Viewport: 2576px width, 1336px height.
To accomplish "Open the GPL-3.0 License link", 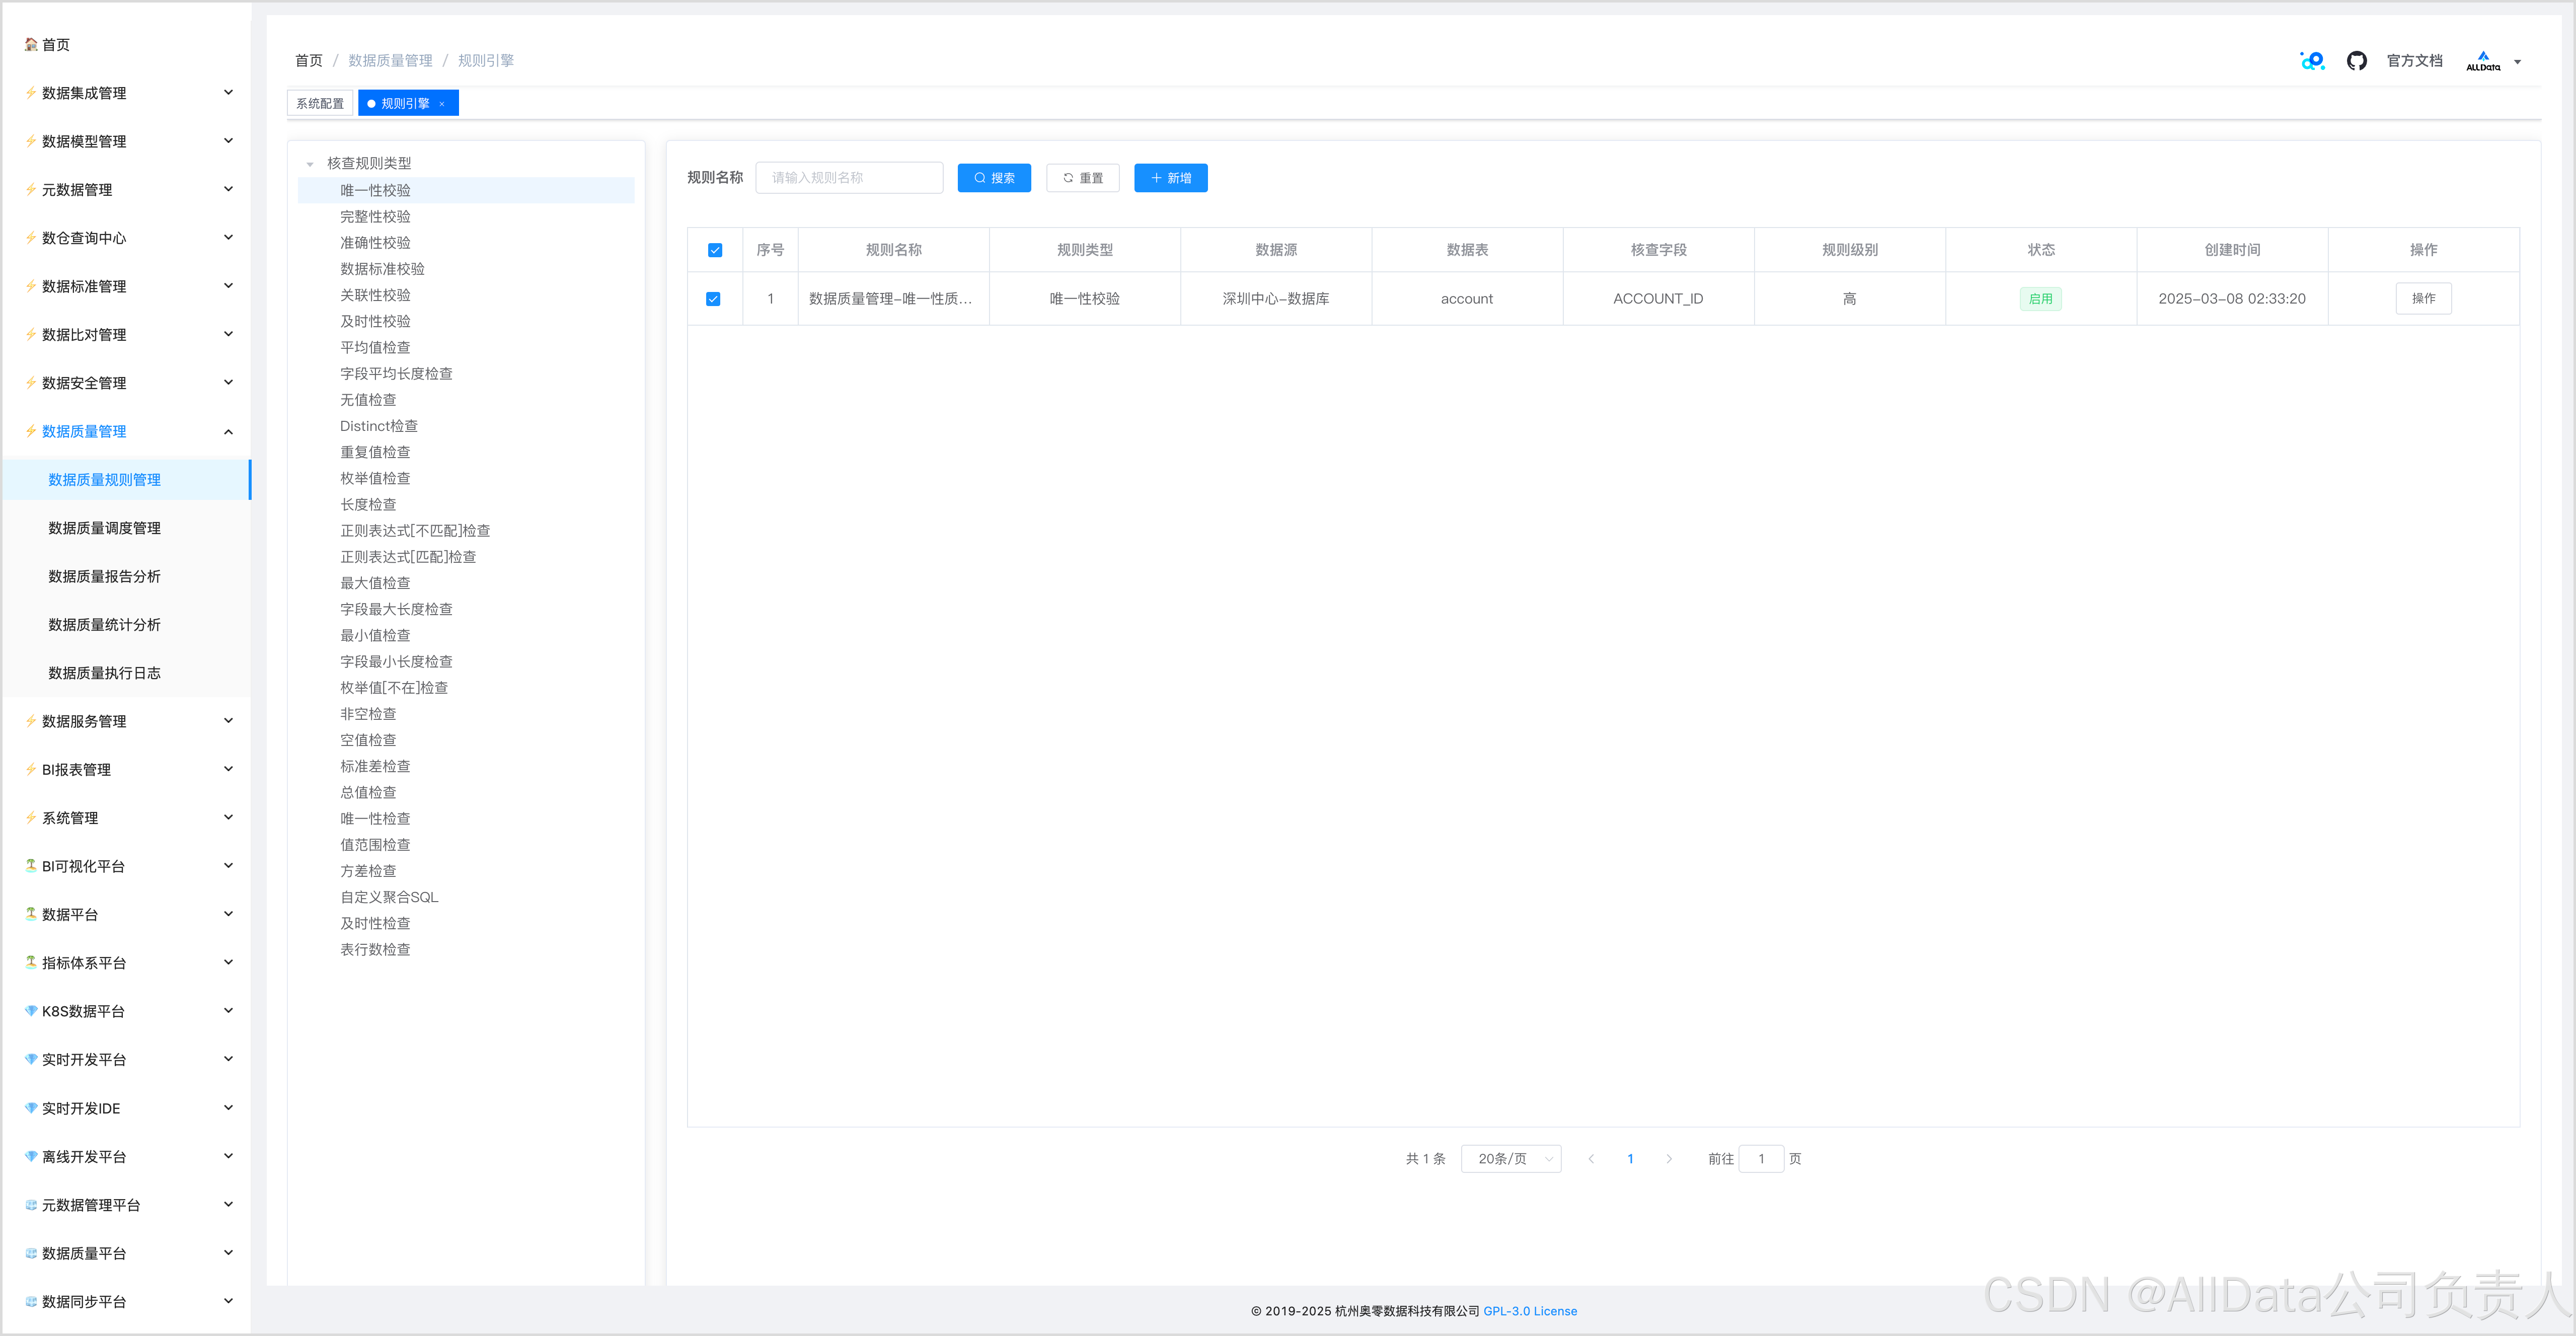I will point(1529,1311).
